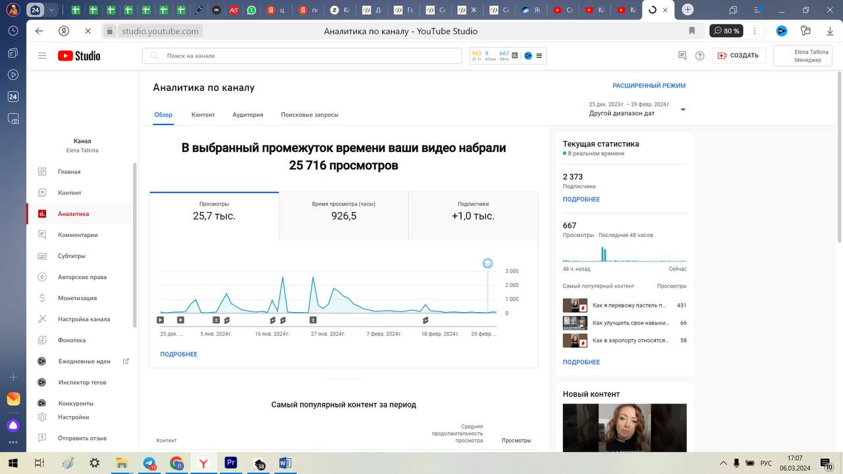
Task: Switch to the Поисковые запросы tab
Action: click(310, 115)
